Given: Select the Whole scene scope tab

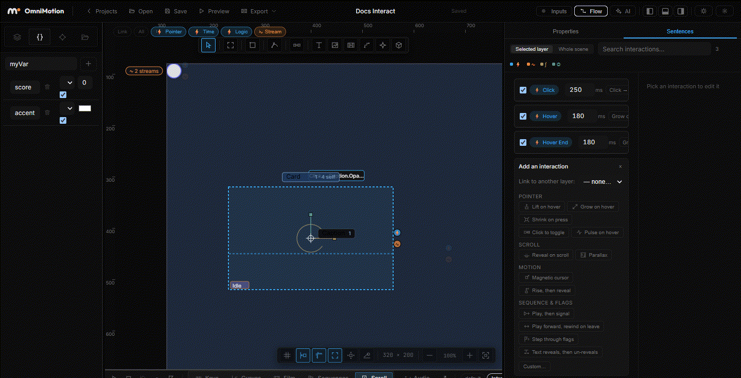Looking at the screenshot, I should 573,49.
